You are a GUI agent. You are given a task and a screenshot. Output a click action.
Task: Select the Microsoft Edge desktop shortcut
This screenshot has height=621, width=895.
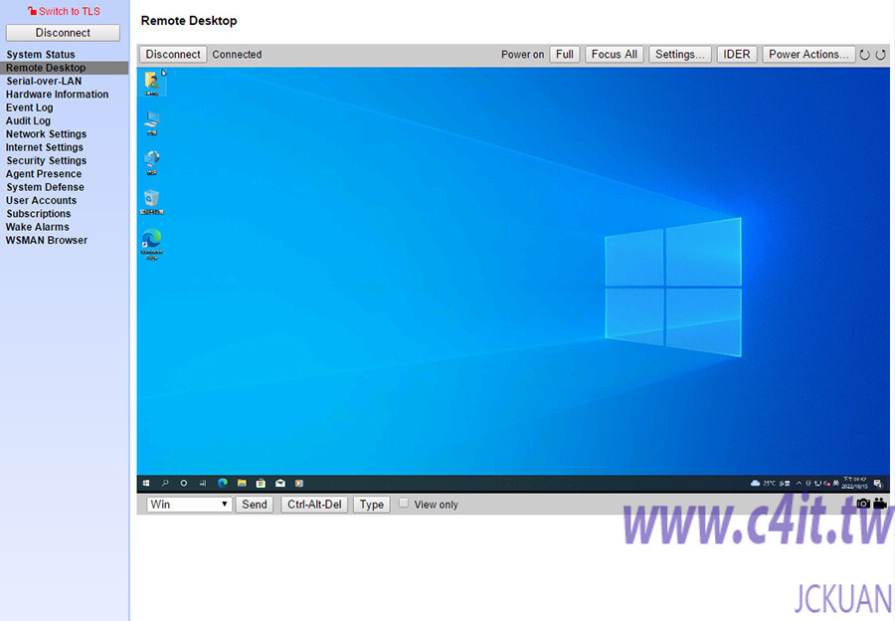[152, 245]
